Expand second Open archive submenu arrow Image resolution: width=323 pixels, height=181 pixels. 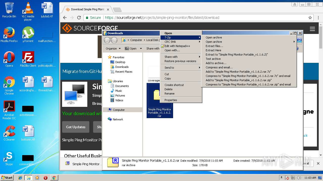[x=294, y=42]
